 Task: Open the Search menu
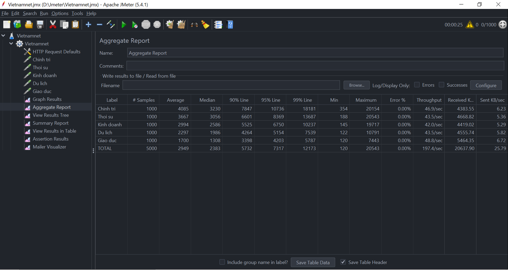[x=30, y=14]
